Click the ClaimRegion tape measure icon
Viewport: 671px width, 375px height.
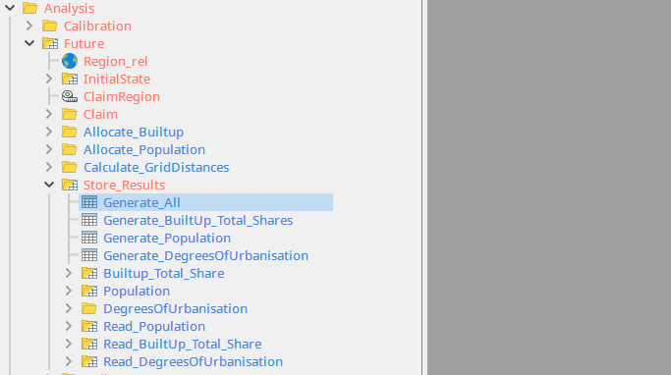coord(70,96)
